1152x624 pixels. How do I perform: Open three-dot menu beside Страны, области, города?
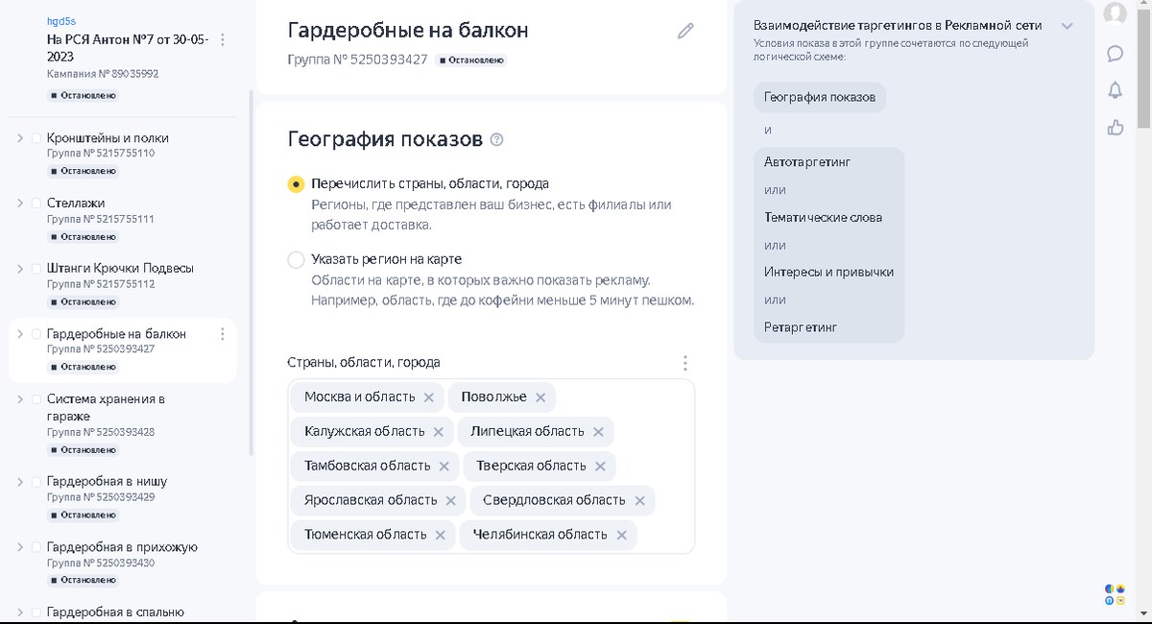point(685,363)
